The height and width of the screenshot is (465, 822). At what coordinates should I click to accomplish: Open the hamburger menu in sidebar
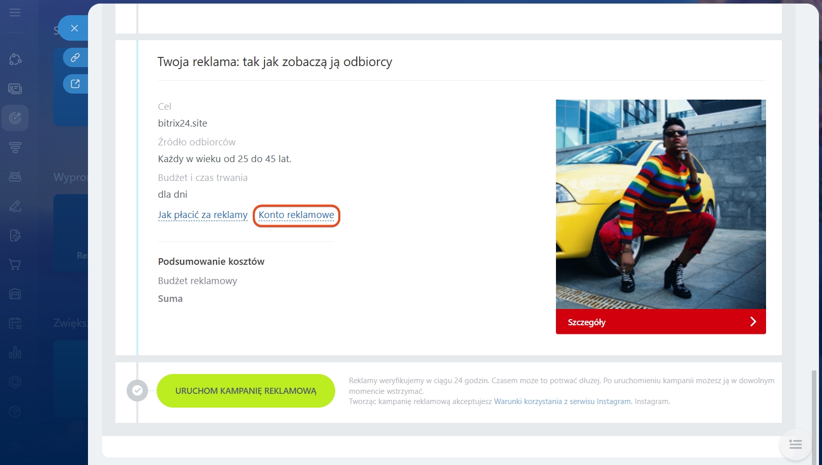(x=15, y=12)
